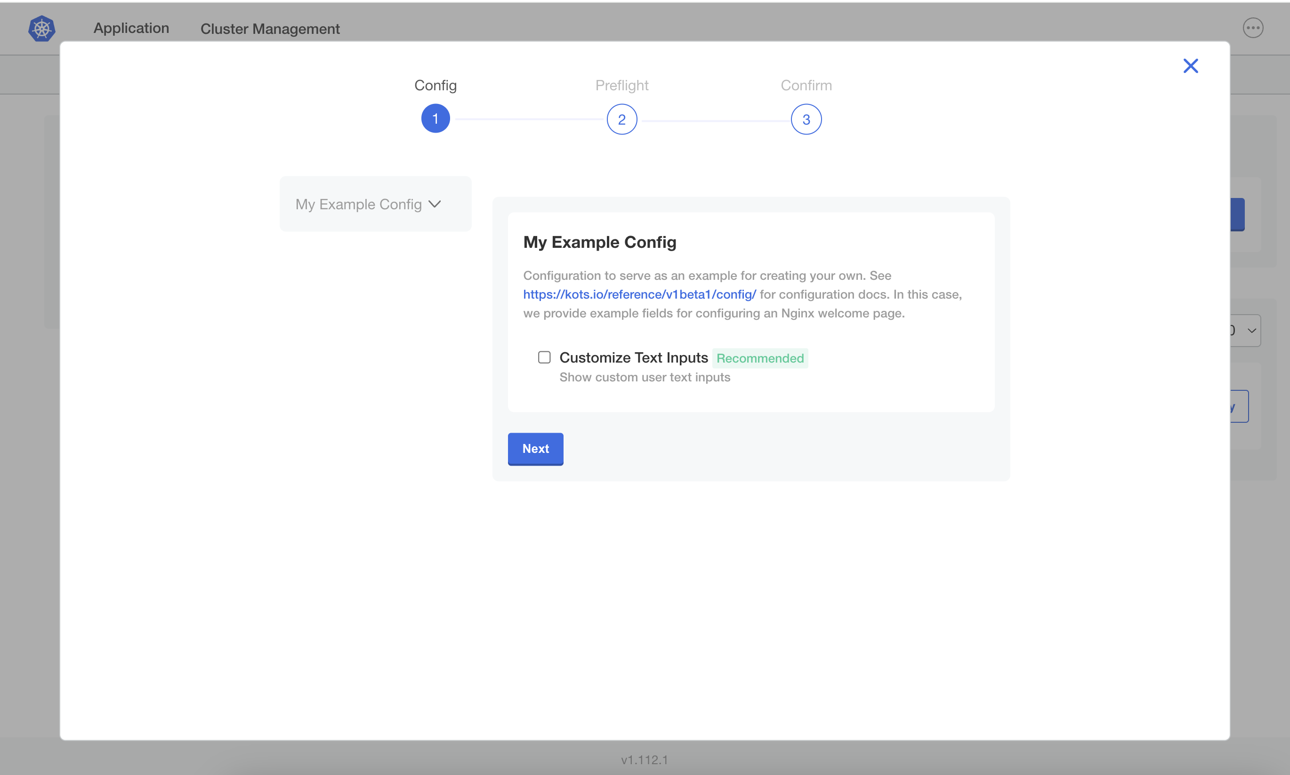Image resolution: width=1290 pixels, height=775 pixels.
Task: Toggle the Customize Text Inputs checkbox
Action: (x=545, y=356)
